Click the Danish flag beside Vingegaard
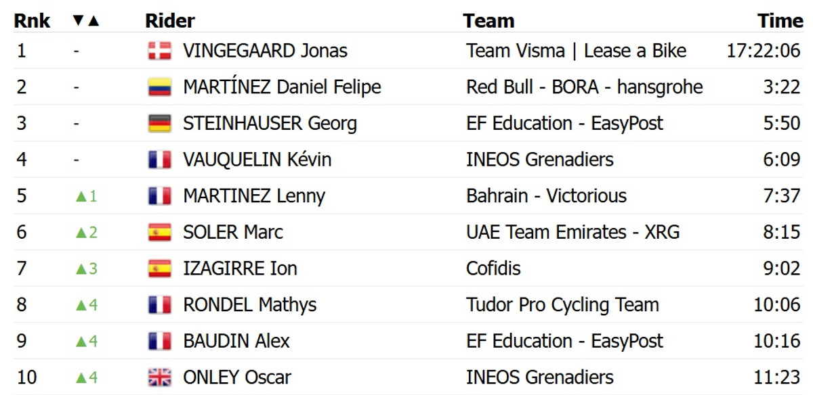 (160, 51)
